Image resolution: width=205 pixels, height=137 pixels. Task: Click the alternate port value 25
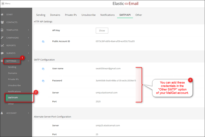[x=97, y=134]
